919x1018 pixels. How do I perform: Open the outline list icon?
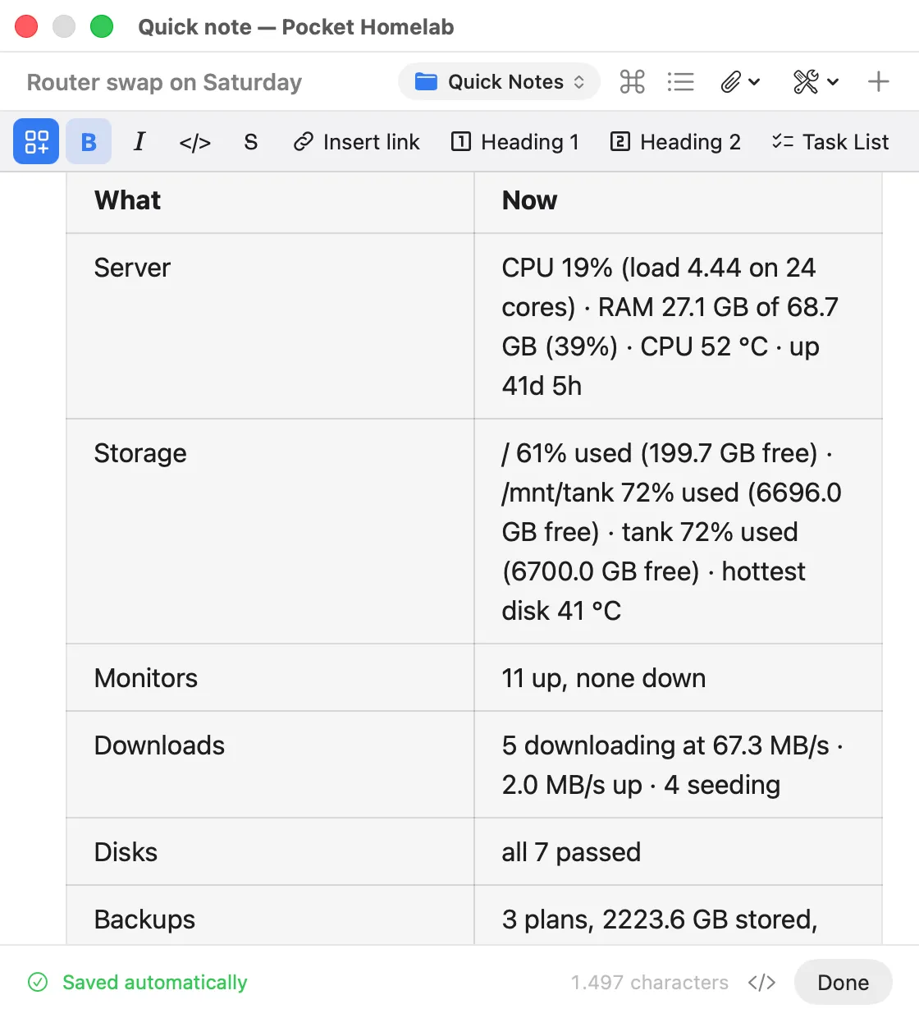(x=681, y=82)
